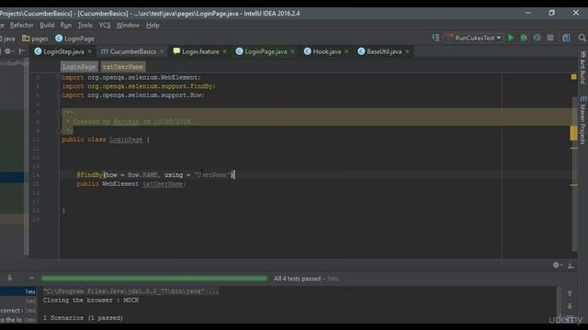Click the green test progress bar

pyautogui.click(x=154, y=279)
